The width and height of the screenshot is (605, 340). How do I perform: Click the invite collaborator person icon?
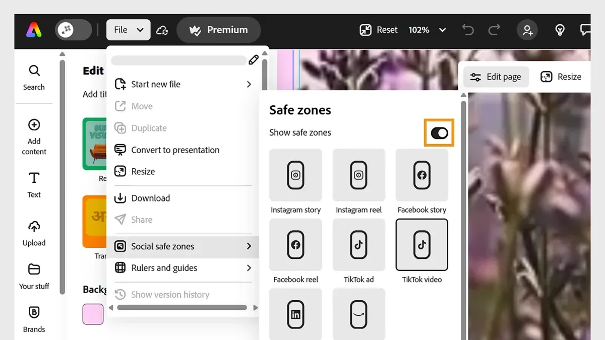coord(527,30)
